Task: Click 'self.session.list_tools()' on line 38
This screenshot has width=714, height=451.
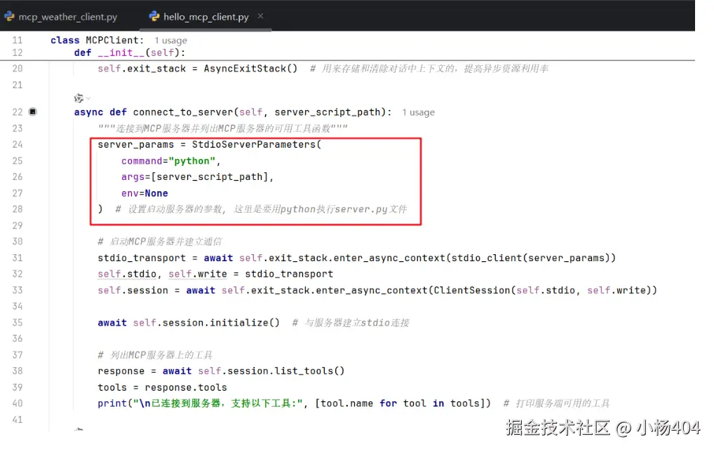Action: point(271,371)
